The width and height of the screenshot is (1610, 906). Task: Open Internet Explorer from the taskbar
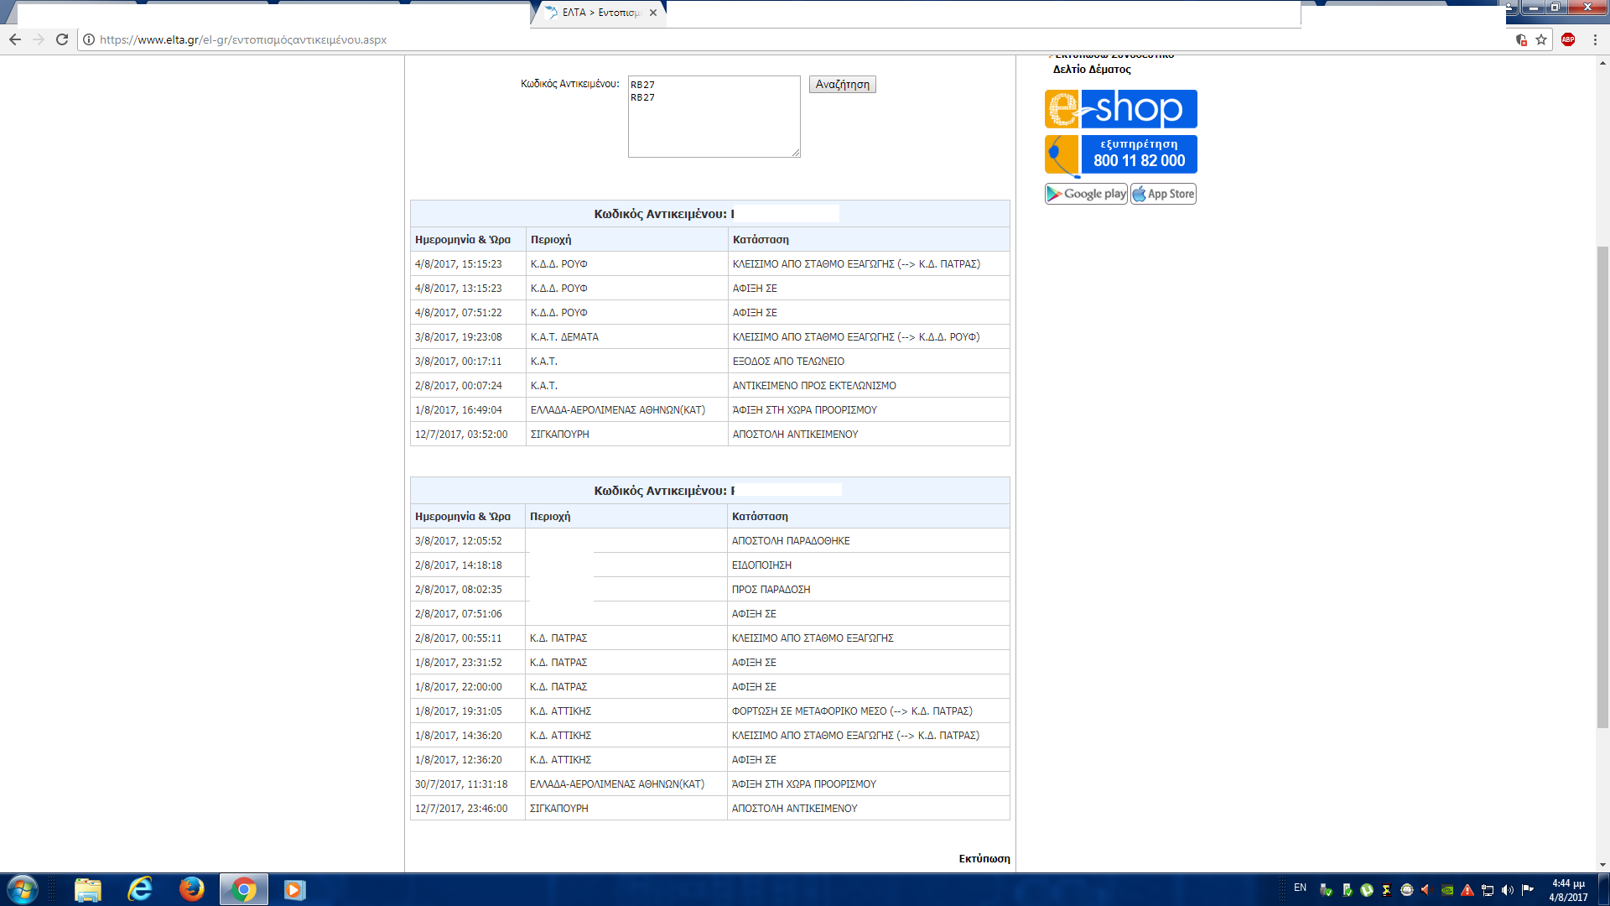coord(140,889)
